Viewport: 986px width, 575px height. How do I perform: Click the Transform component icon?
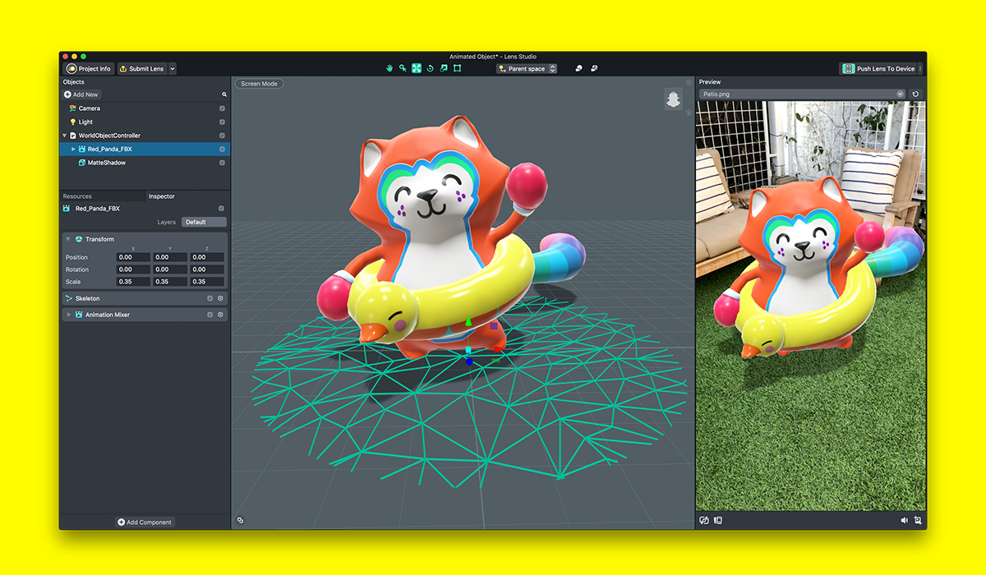[78, 239]
